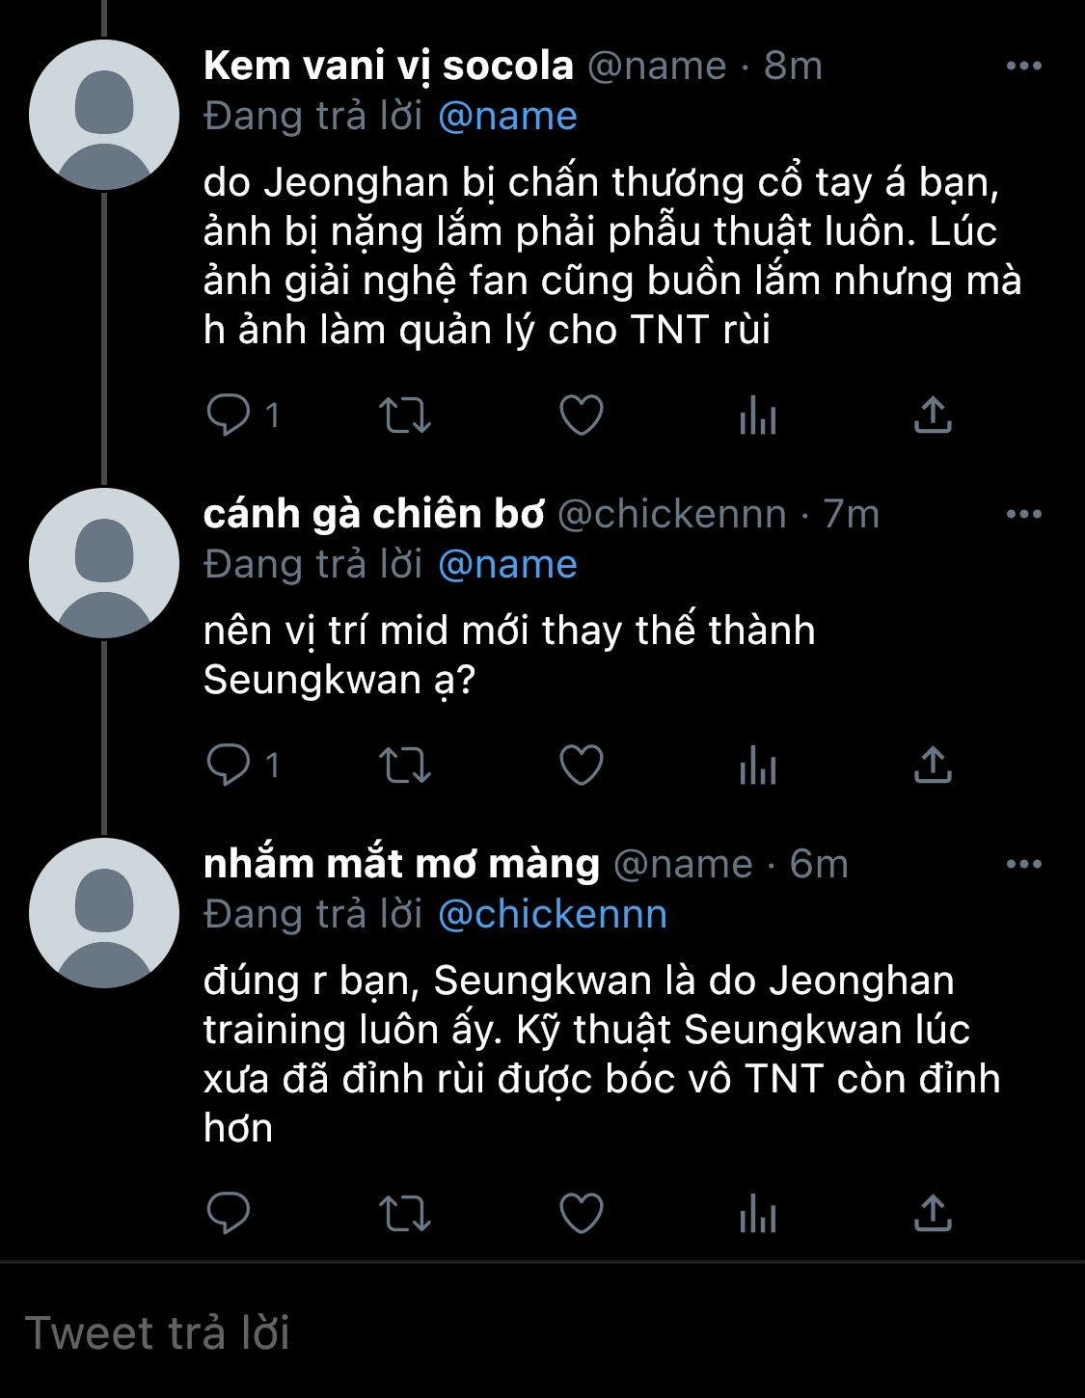Share cánh gà chiên bơ's tweet

[933, 766]
